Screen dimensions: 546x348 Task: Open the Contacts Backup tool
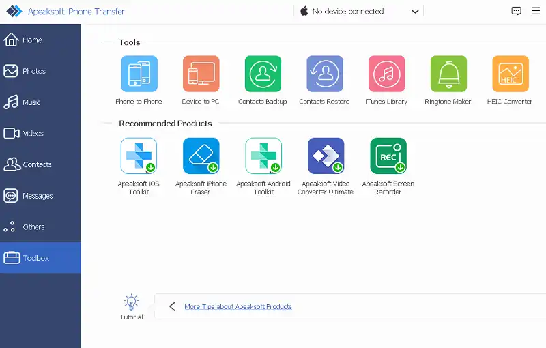263,74
